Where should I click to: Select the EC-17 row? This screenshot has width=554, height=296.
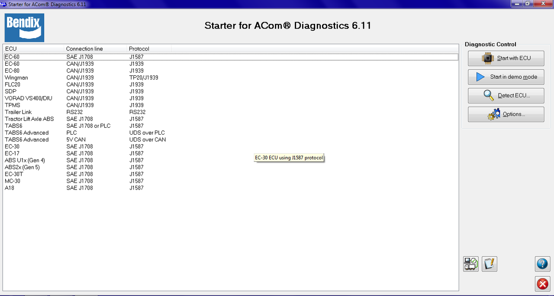click(231, 154)
